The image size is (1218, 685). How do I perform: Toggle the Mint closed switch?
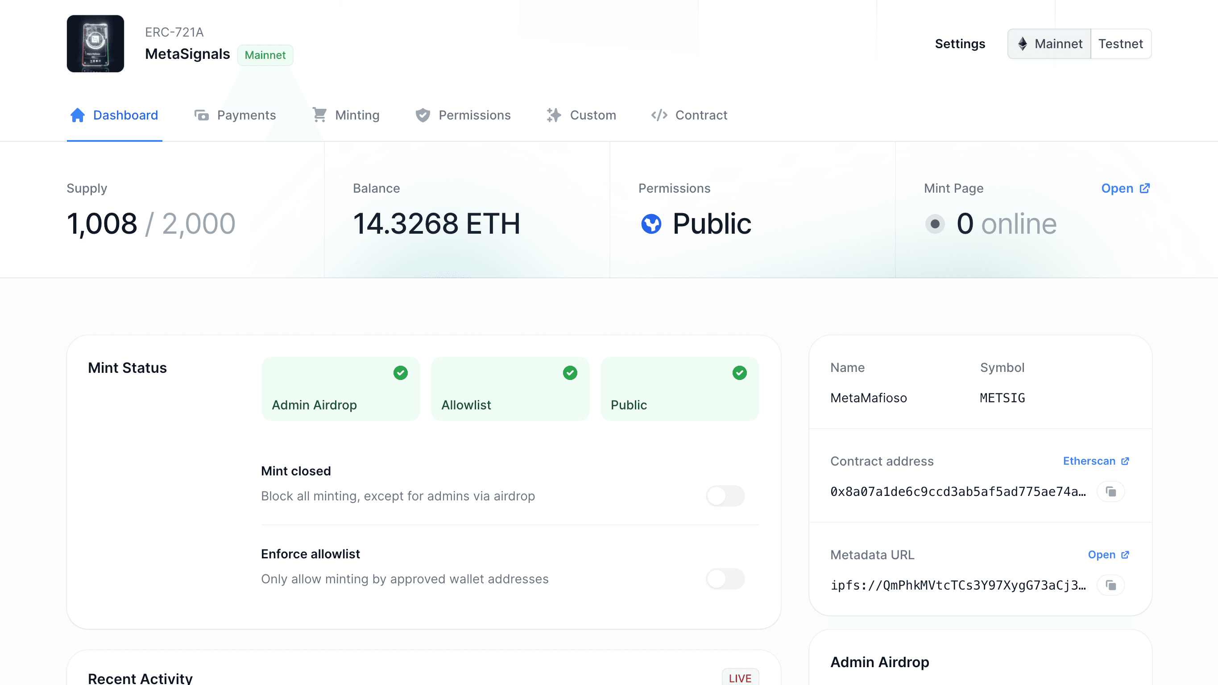[725, 495]
